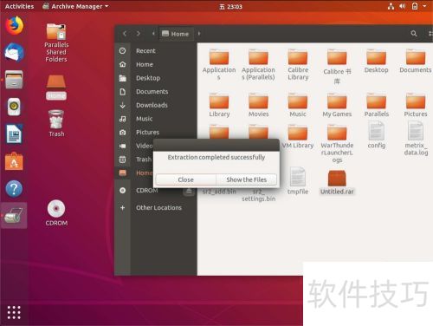Open the Files manager dock icon
433x326 pixels.
click(14, 79)
